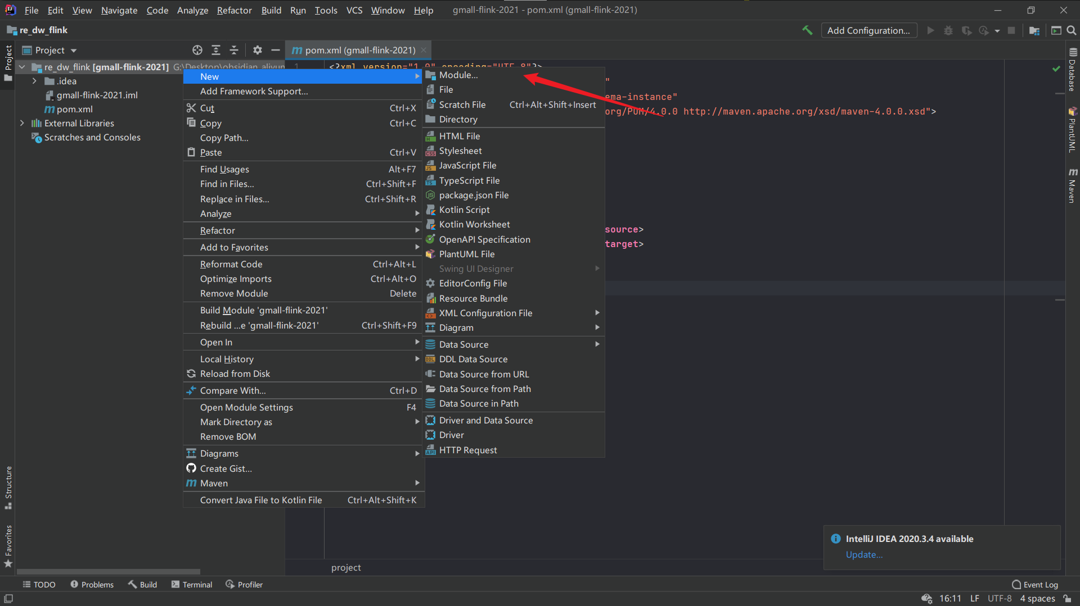Select Open Module Settings
1080x606 pixels.
point(303,407)
